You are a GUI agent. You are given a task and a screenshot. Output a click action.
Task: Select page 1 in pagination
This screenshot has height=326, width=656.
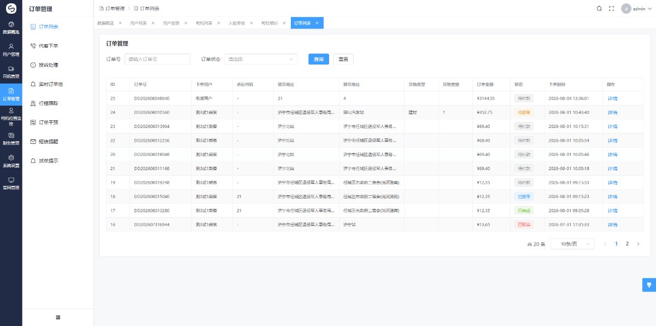pyautogui.click(x=617, y=244)
